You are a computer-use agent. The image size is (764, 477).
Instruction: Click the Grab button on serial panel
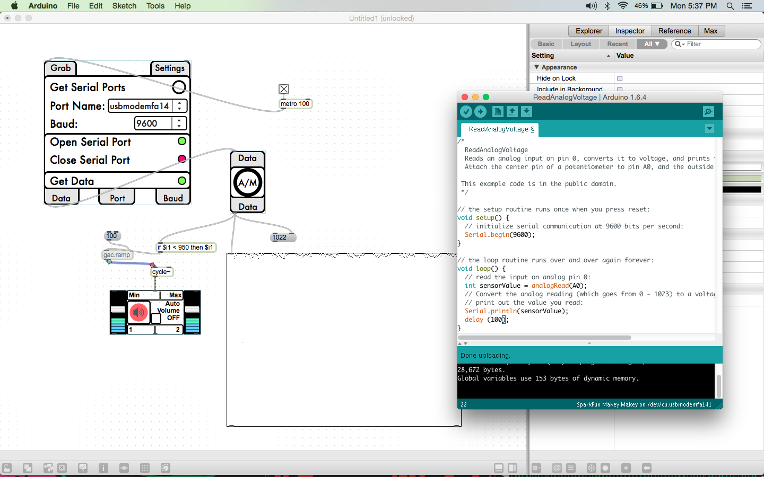[x=60, y=68]
